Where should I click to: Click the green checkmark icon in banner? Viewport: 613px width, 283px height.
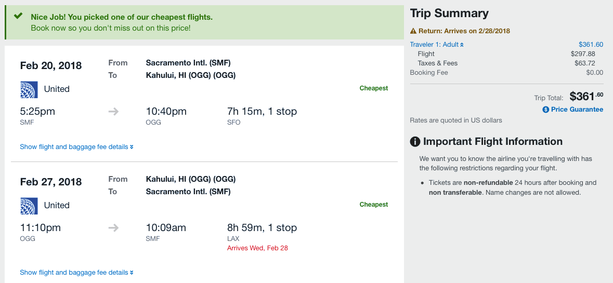pos(18,16)
